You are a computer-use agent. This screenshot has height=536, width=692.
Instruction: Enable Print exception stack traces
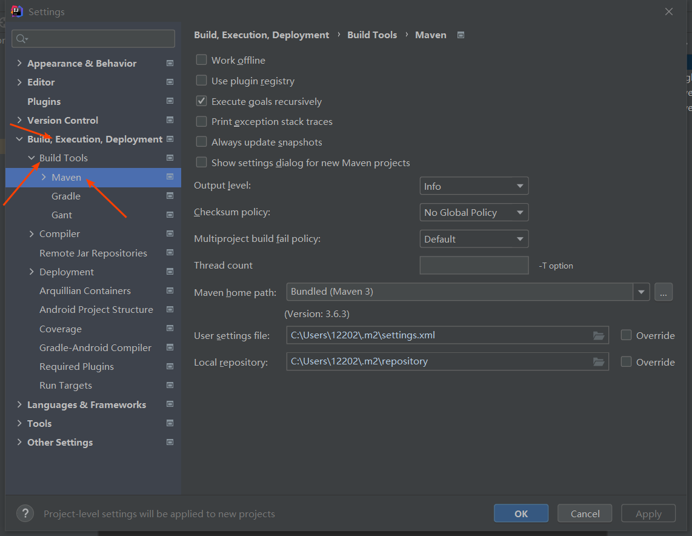click(201, 121)
